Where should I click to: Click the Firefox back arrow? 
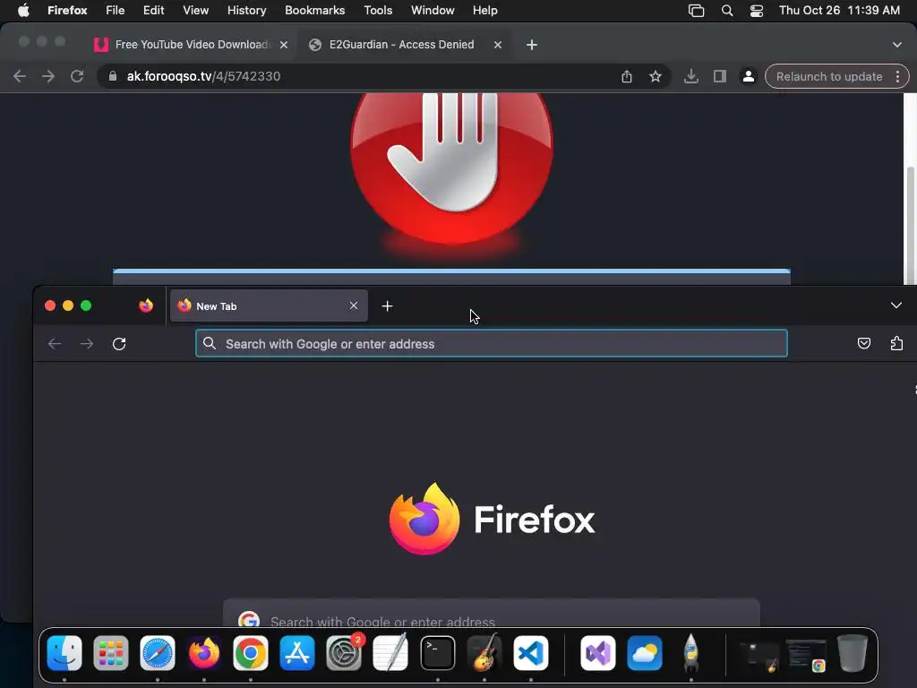pos(55,343)
